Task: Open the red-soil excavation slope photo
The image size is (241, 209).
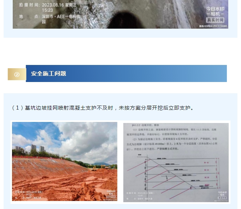Action: pyautogui.click(x=65, y=161)
